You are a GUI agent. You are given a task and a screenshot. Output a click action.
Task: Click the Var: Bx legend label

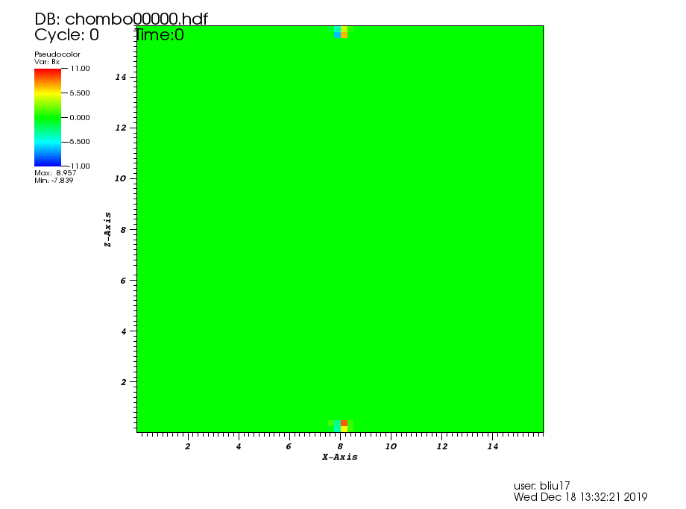[47, 62]
